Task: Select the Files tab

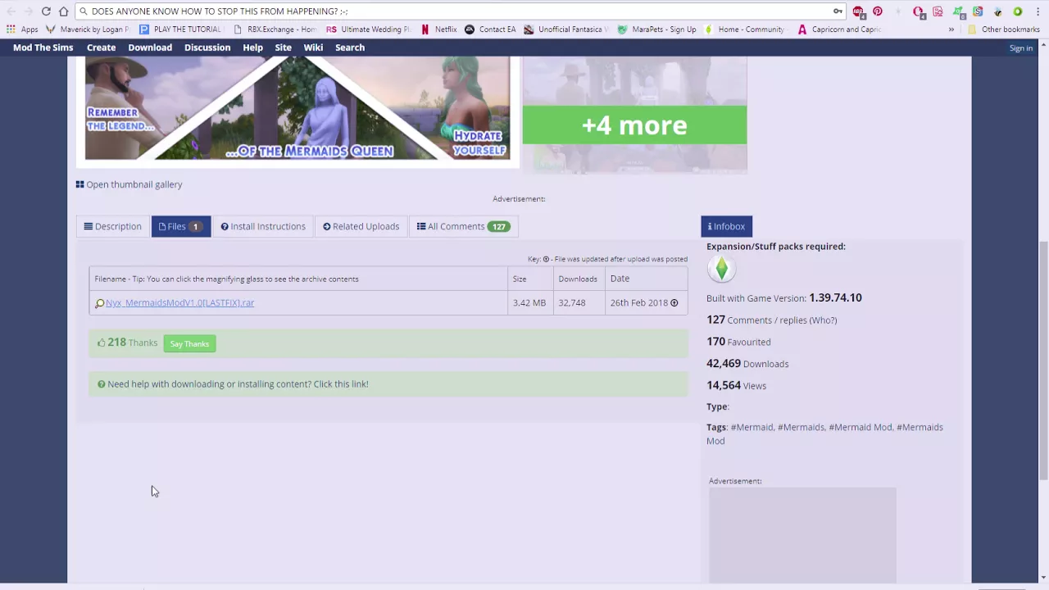Action: (181, 226)
